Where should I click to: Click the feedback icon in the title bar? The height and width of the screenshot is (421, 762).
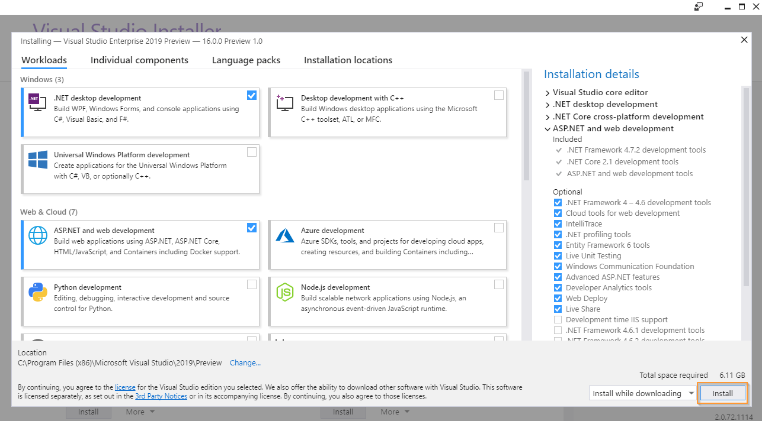click(x=699, y=7)
